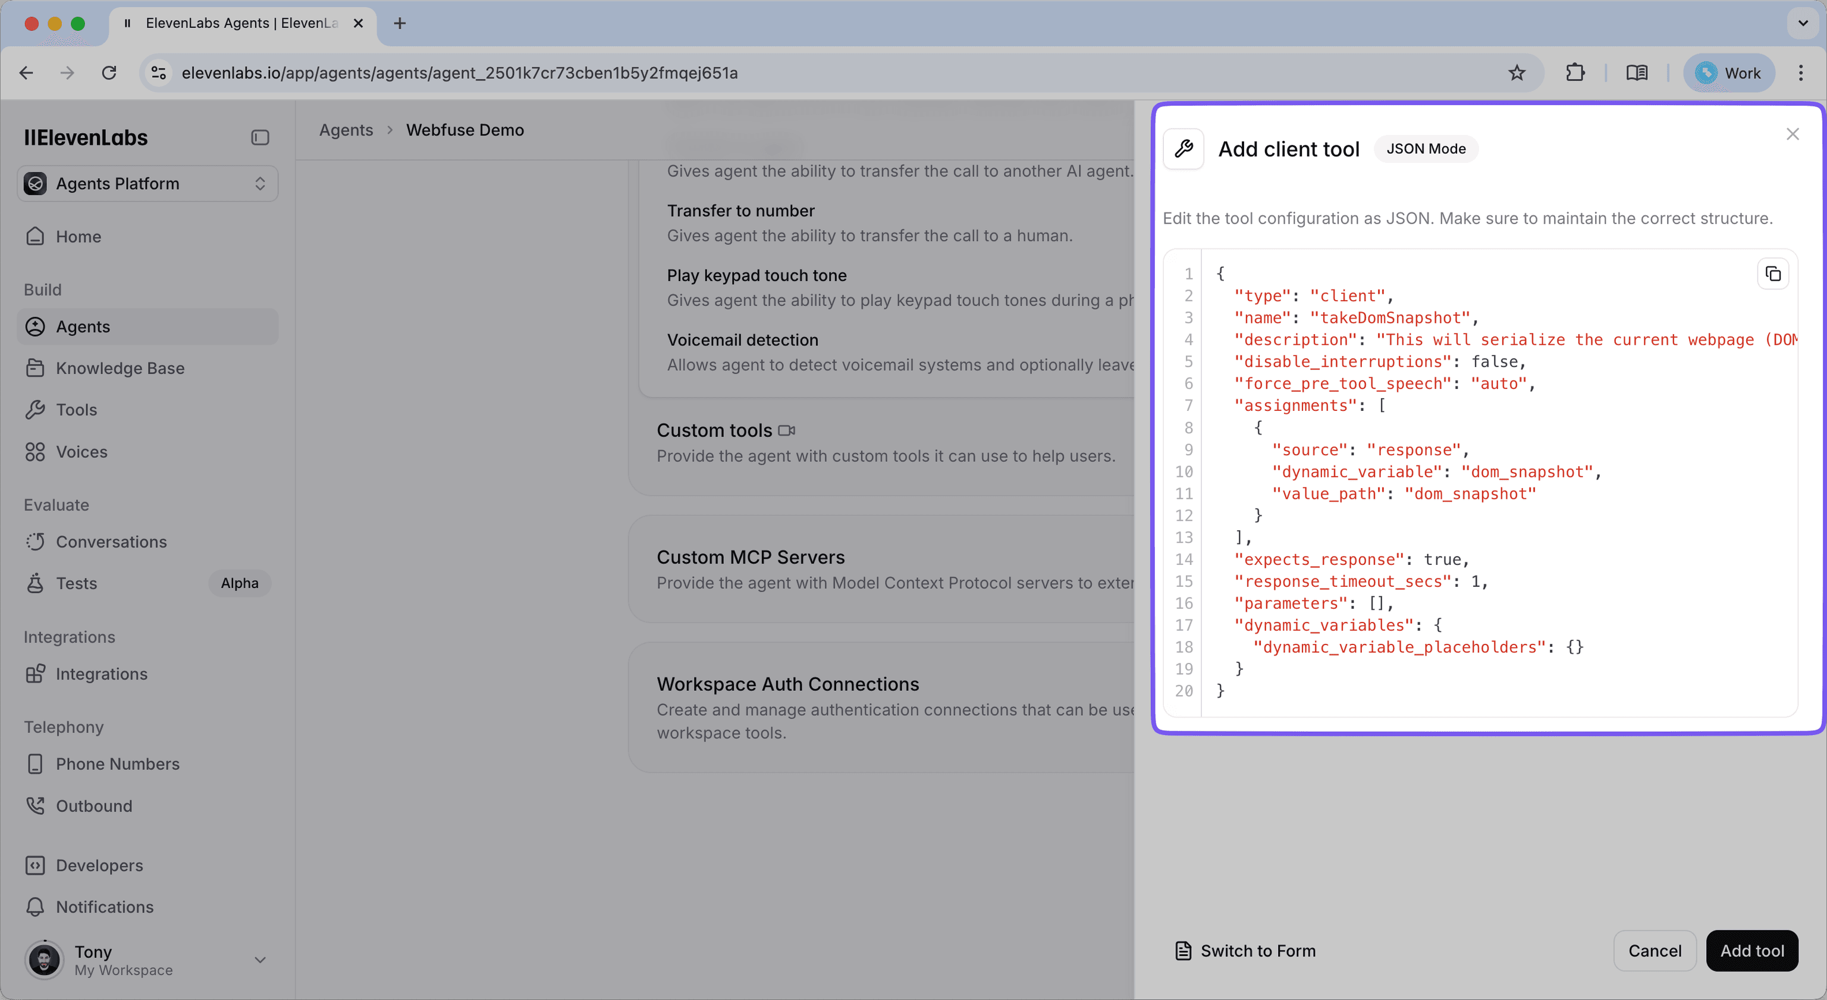The width and height of the screenshot is (1827, 1000).
Task: Toggle the browser reading mode icon
Action: (1636, 73)
